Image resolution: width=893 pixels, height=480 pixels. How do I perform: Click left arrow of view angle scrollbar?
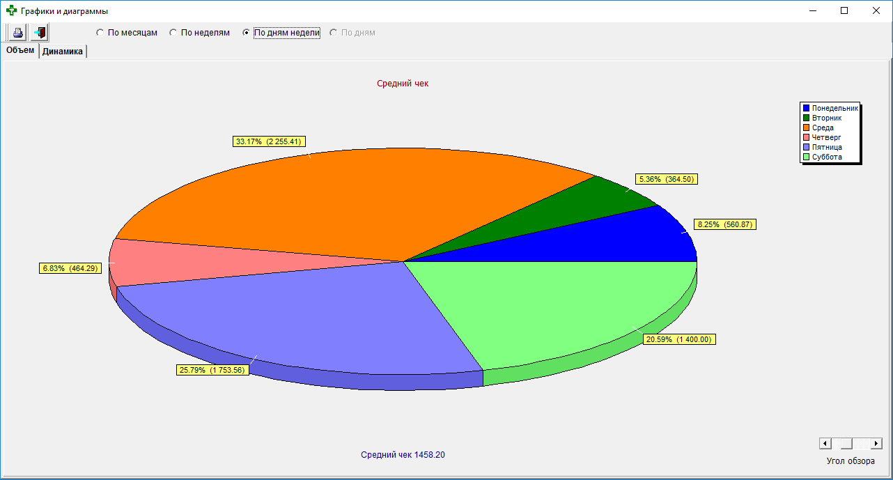tap(825, 444)
